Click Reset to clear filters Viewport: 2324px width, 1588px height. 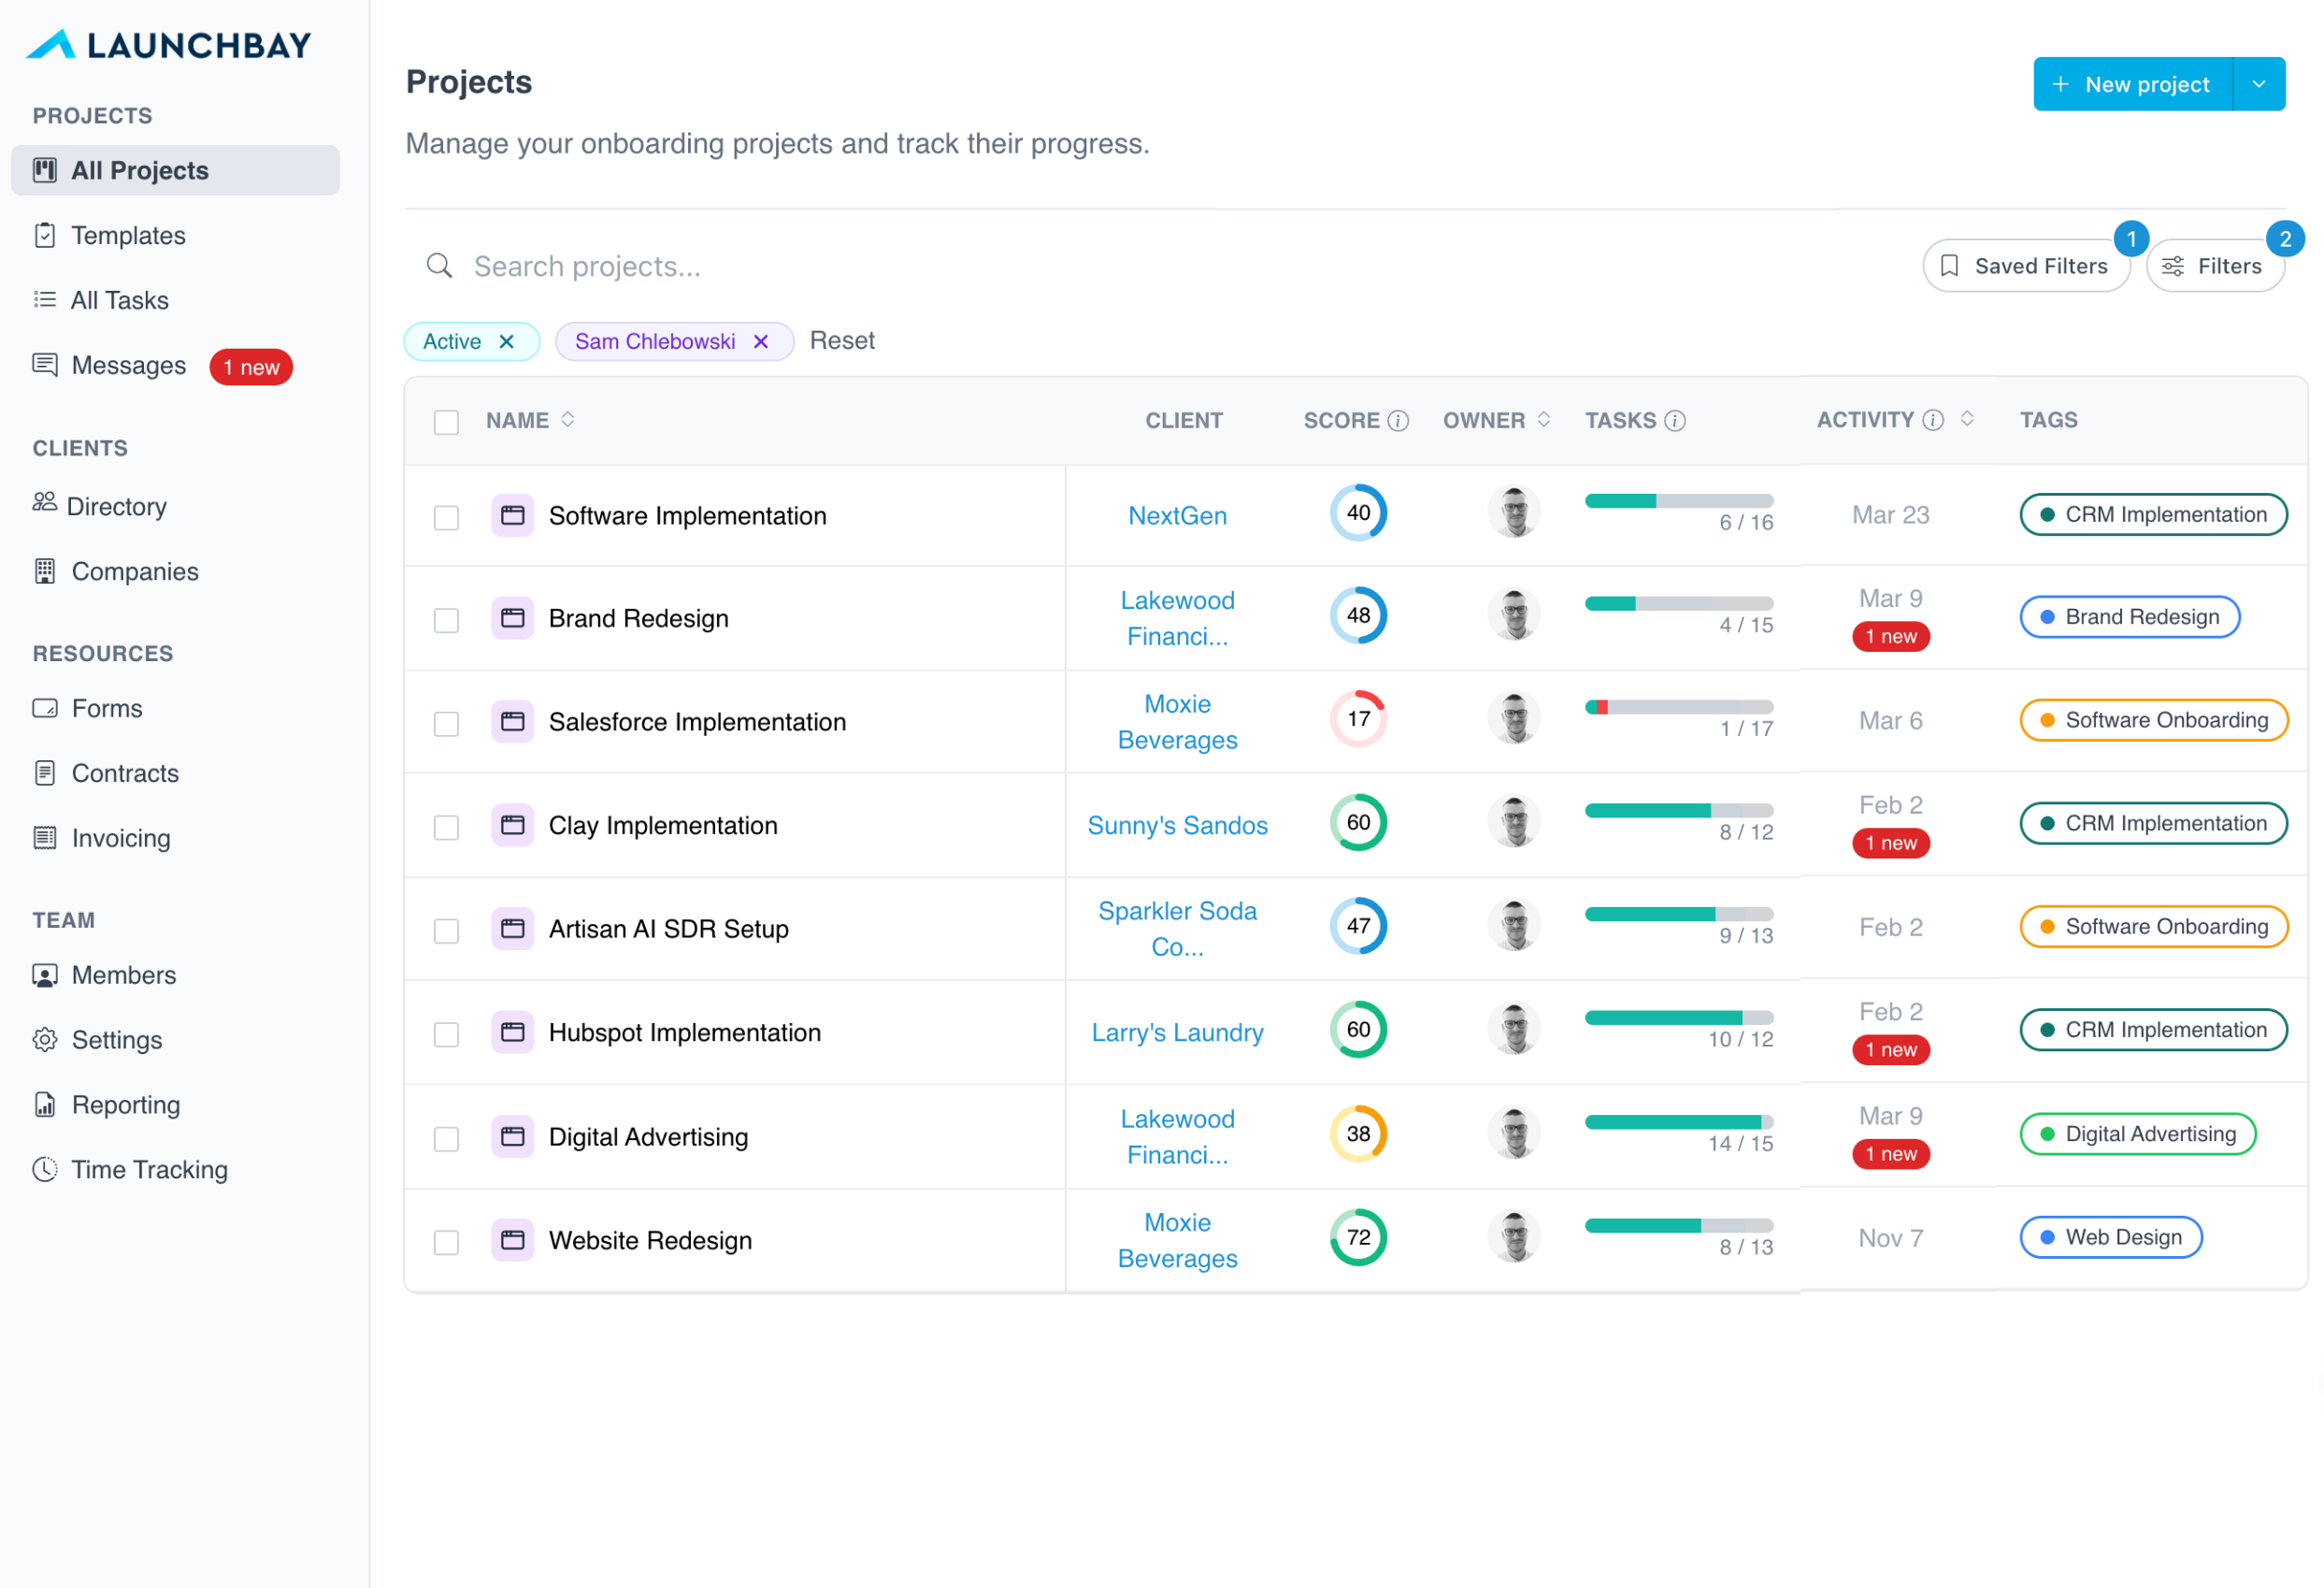pyautogui.click(x=842, y=341)
